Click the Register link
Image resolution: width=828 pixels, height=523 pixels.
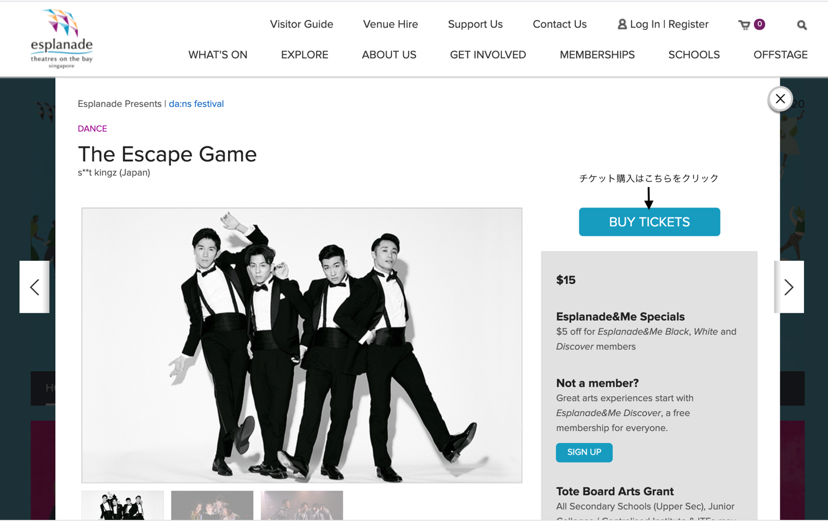tap(688, 24)
